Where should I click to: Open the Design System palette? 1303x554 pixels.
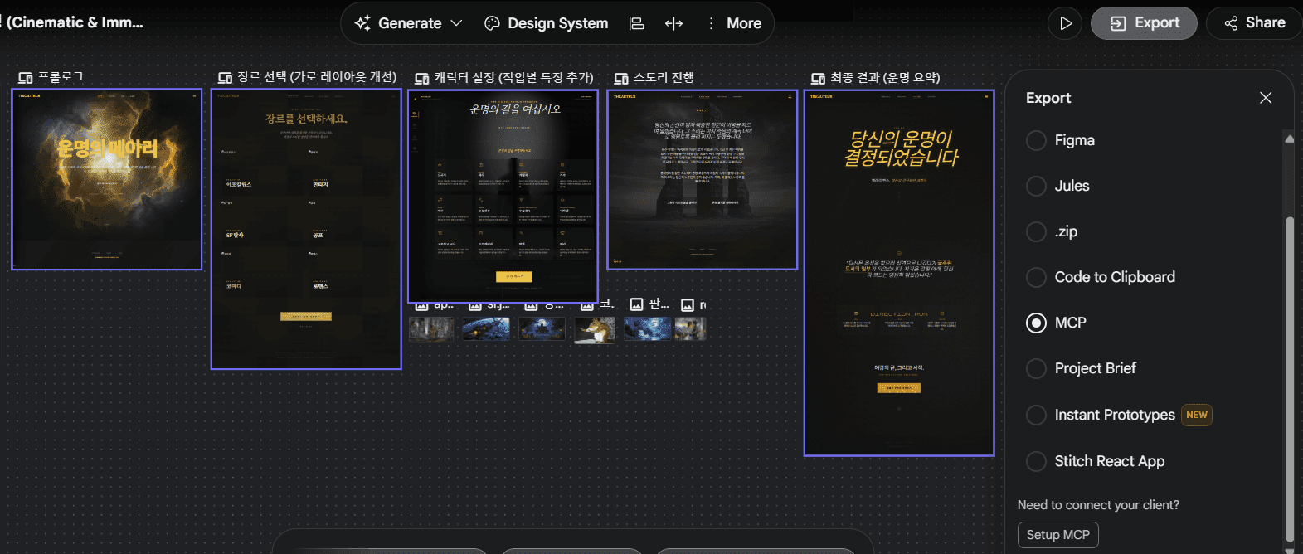coord(547,23)
